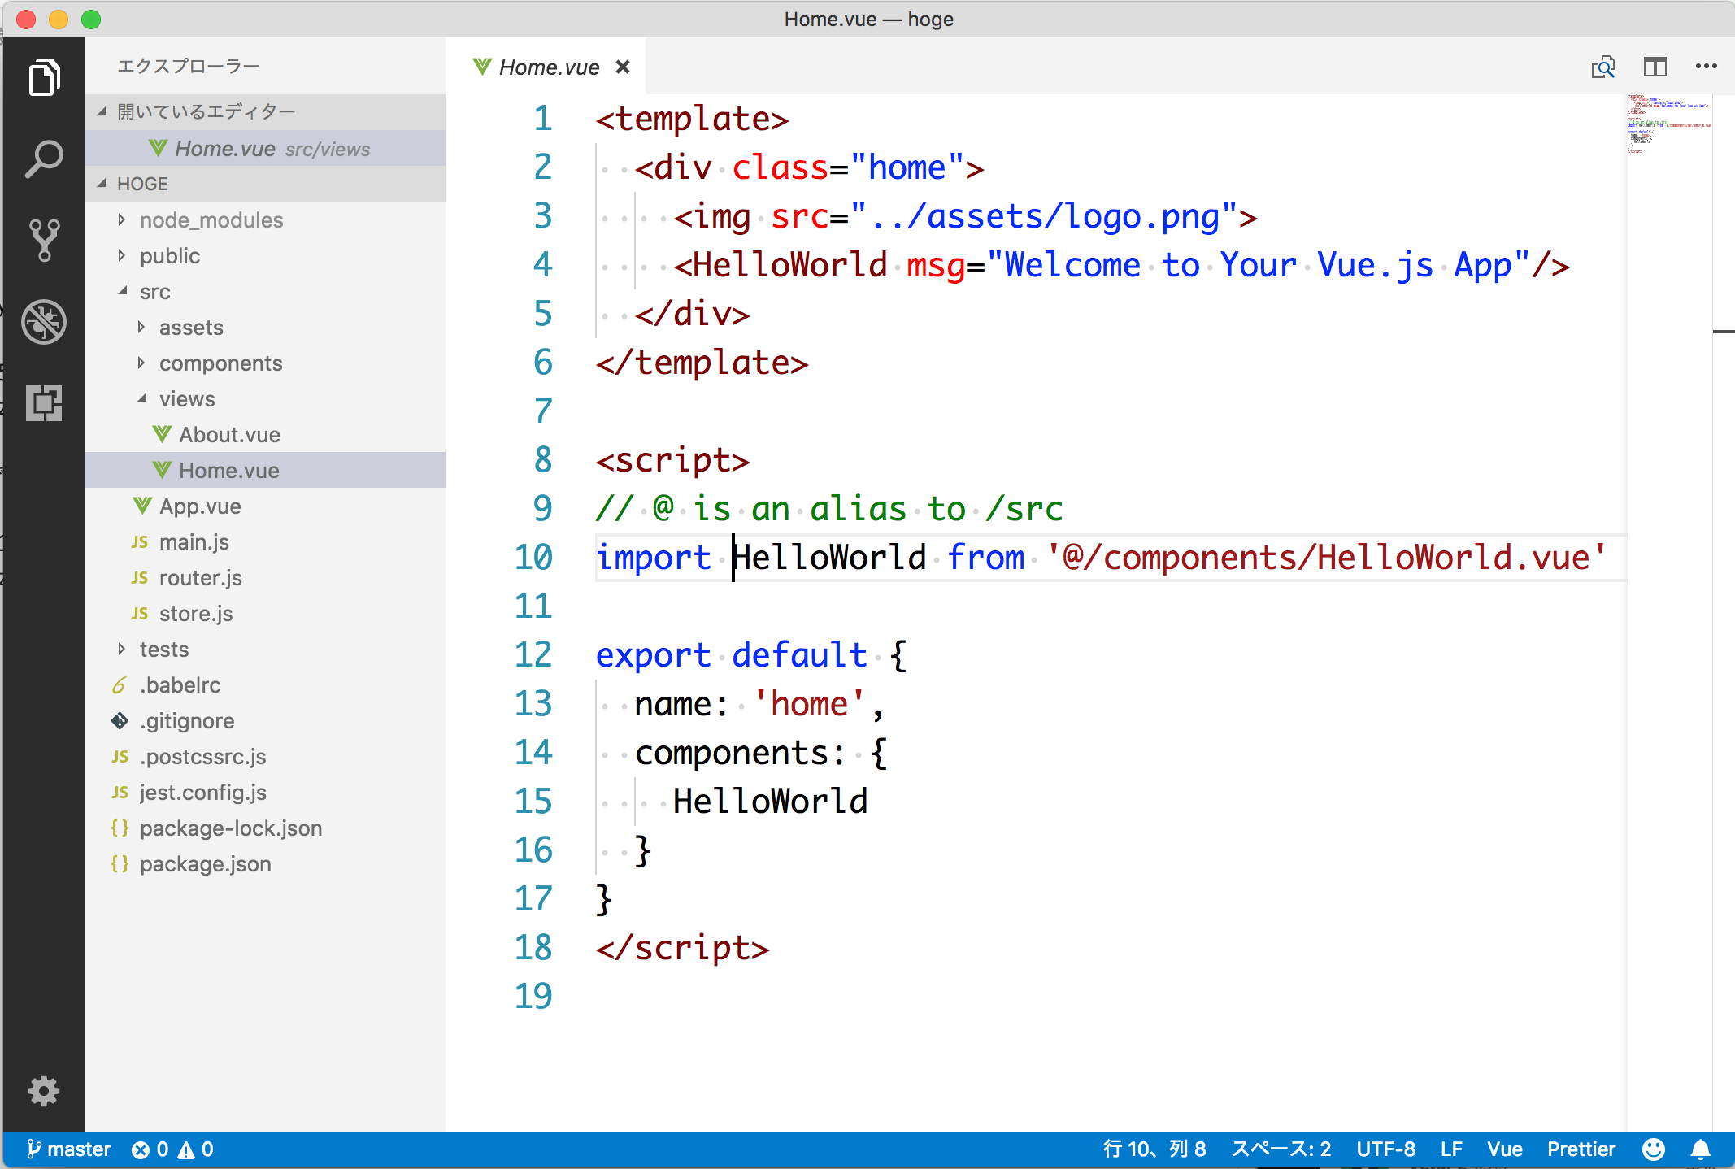The height and width of the screenshot is (1169, 1735).
Task: Open the Search view in activity bar
Action: [44, 159]
